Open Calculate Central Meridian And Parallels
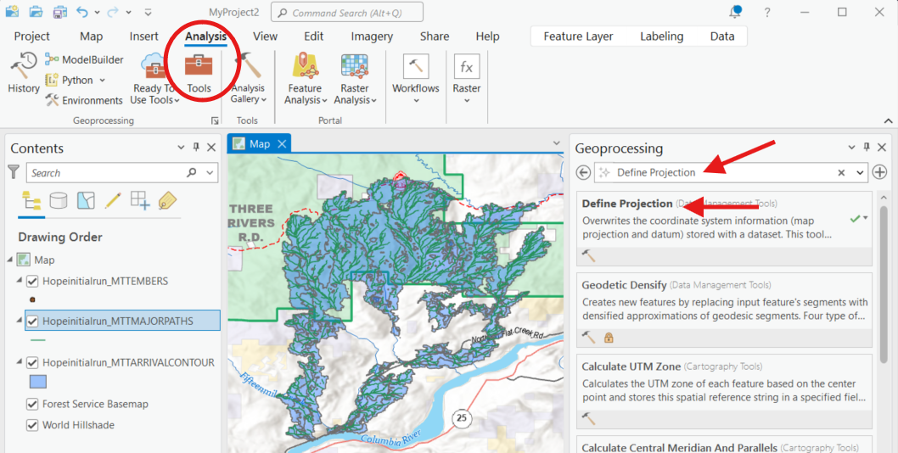Viewport: 898px width, 453px height. 725,445
